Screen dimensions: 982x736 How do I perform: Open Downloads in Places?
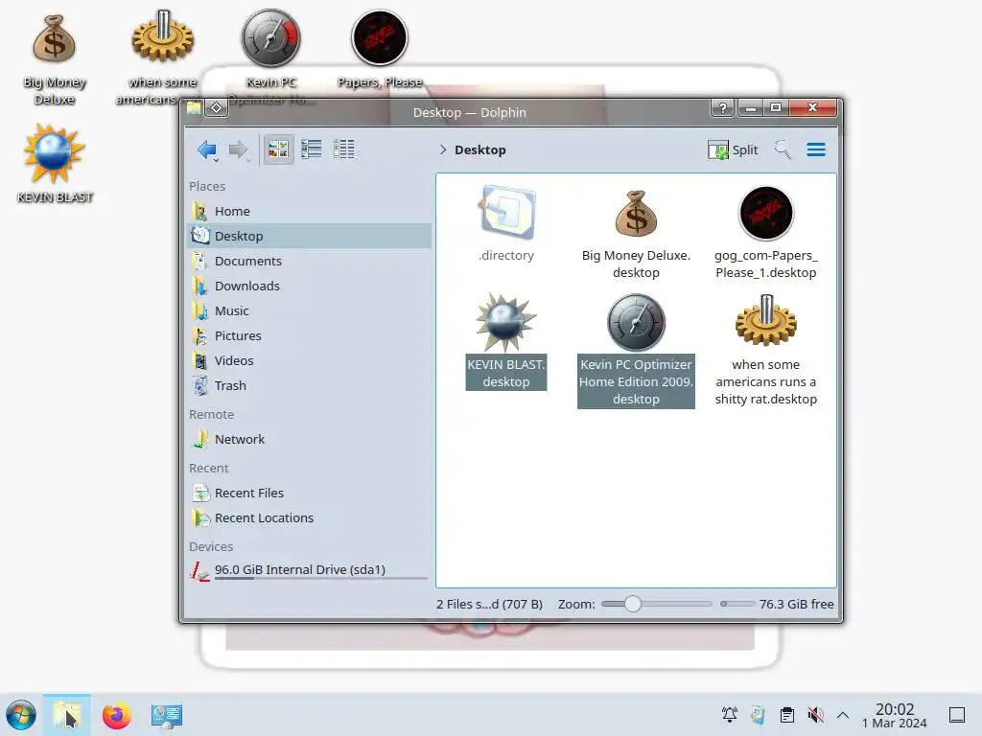(x=310, y=286)
